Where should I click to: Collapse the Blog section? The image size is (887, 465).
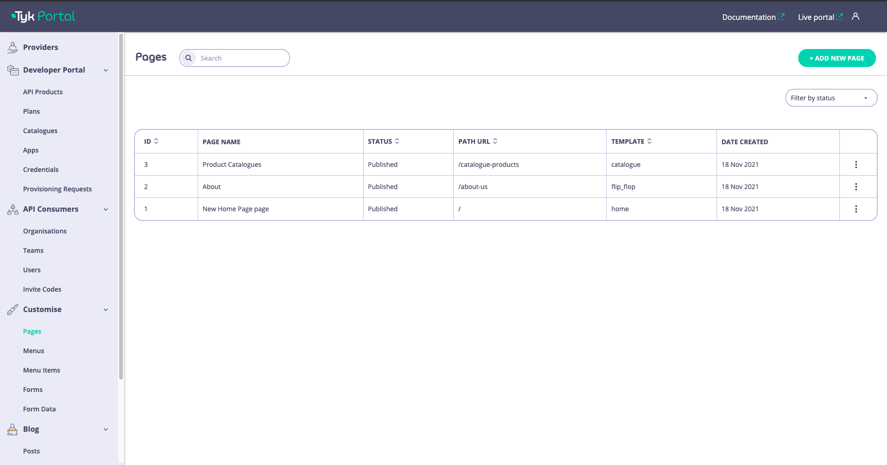(x=106, y=429)
